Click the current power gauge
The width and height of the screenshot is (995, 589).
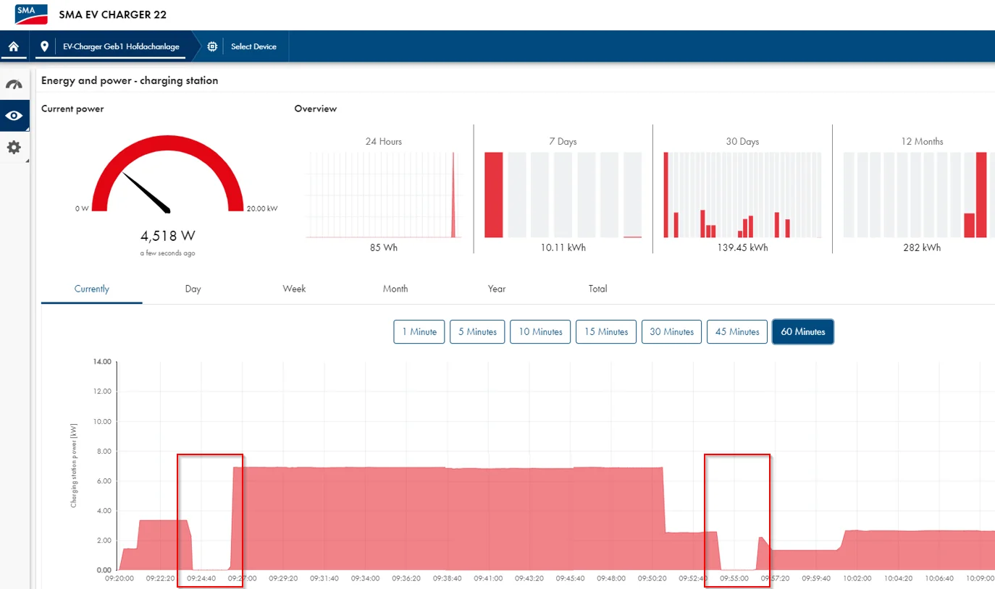pos(167,177)
